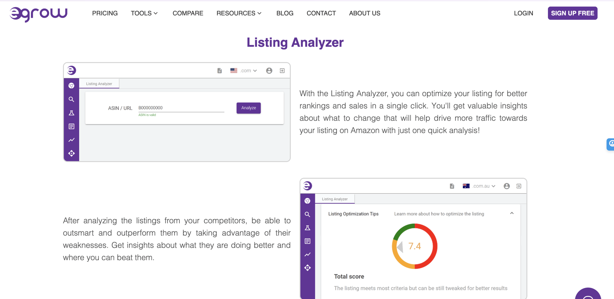The width and height of the screenshot is (614, 299).
Task: Select Listing Analyzer tab in second mockup
Action: (x=335, y=199)
